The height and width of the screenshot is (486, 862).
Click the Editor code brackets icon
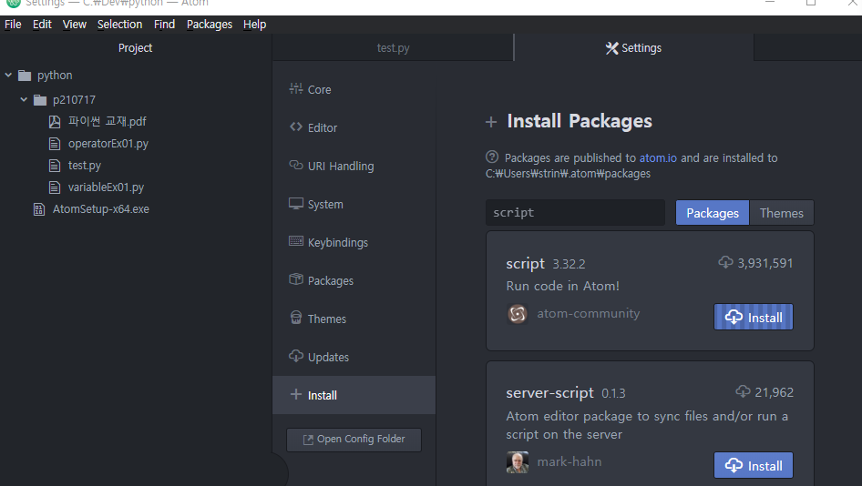pyautogui.click(x=296, y=127)
